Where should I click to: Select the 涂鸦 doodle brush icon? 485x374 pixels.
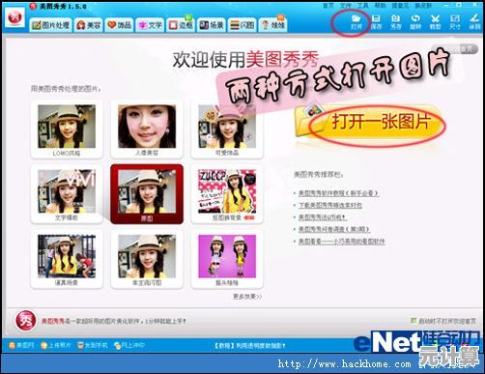pyautogui.click(x=474, y=22)
